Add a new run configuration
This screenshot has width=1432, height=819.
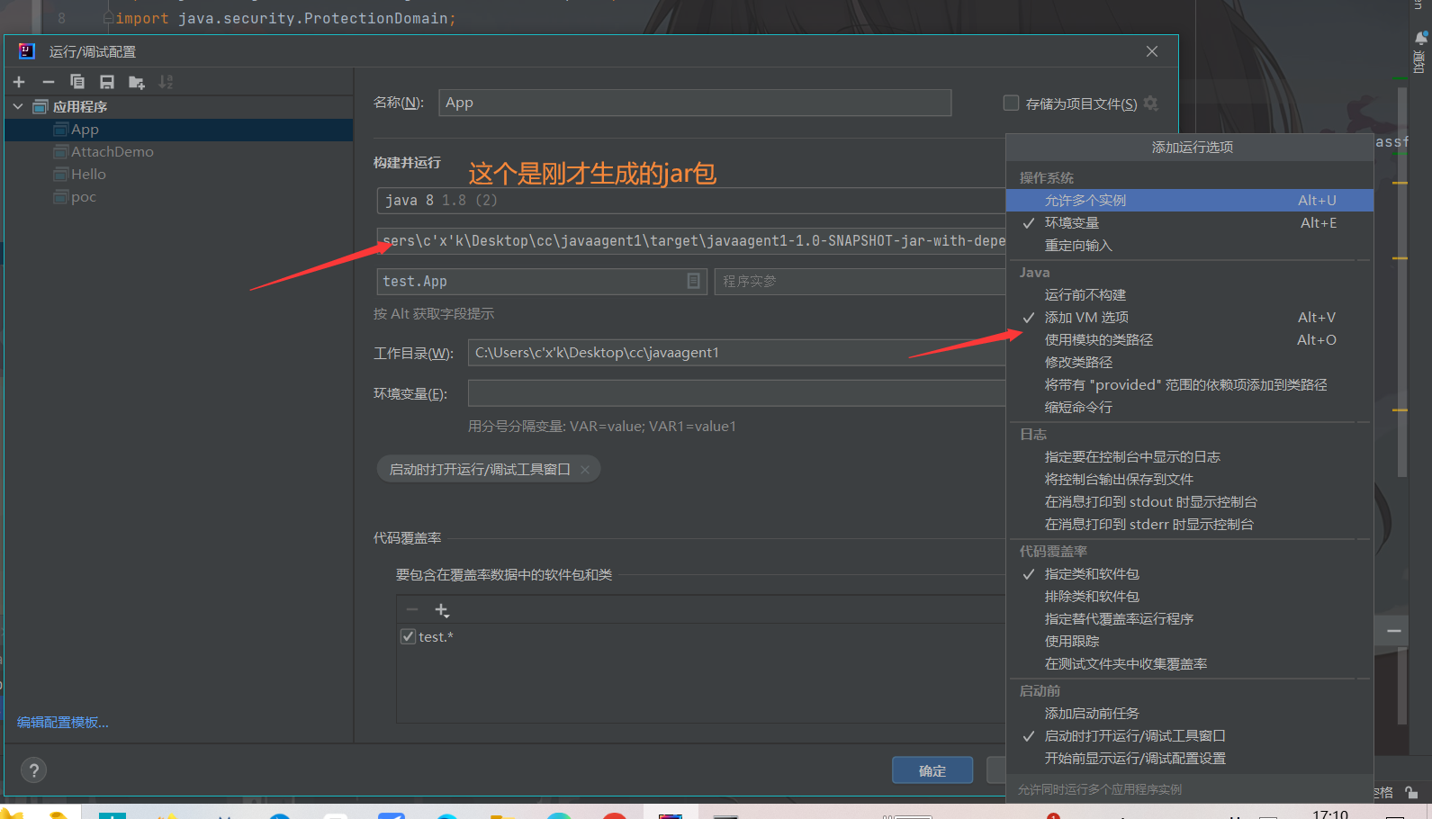point(19,82)
